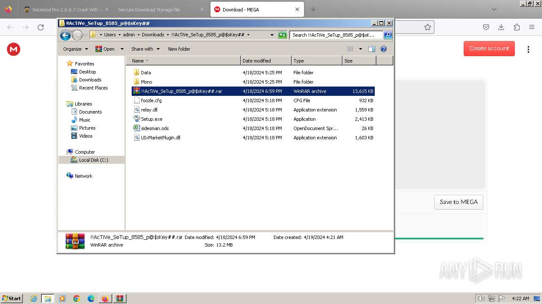542x304 pixels.
Task: Open the recent pages dropdown arrow
Action: pos(85,35)
